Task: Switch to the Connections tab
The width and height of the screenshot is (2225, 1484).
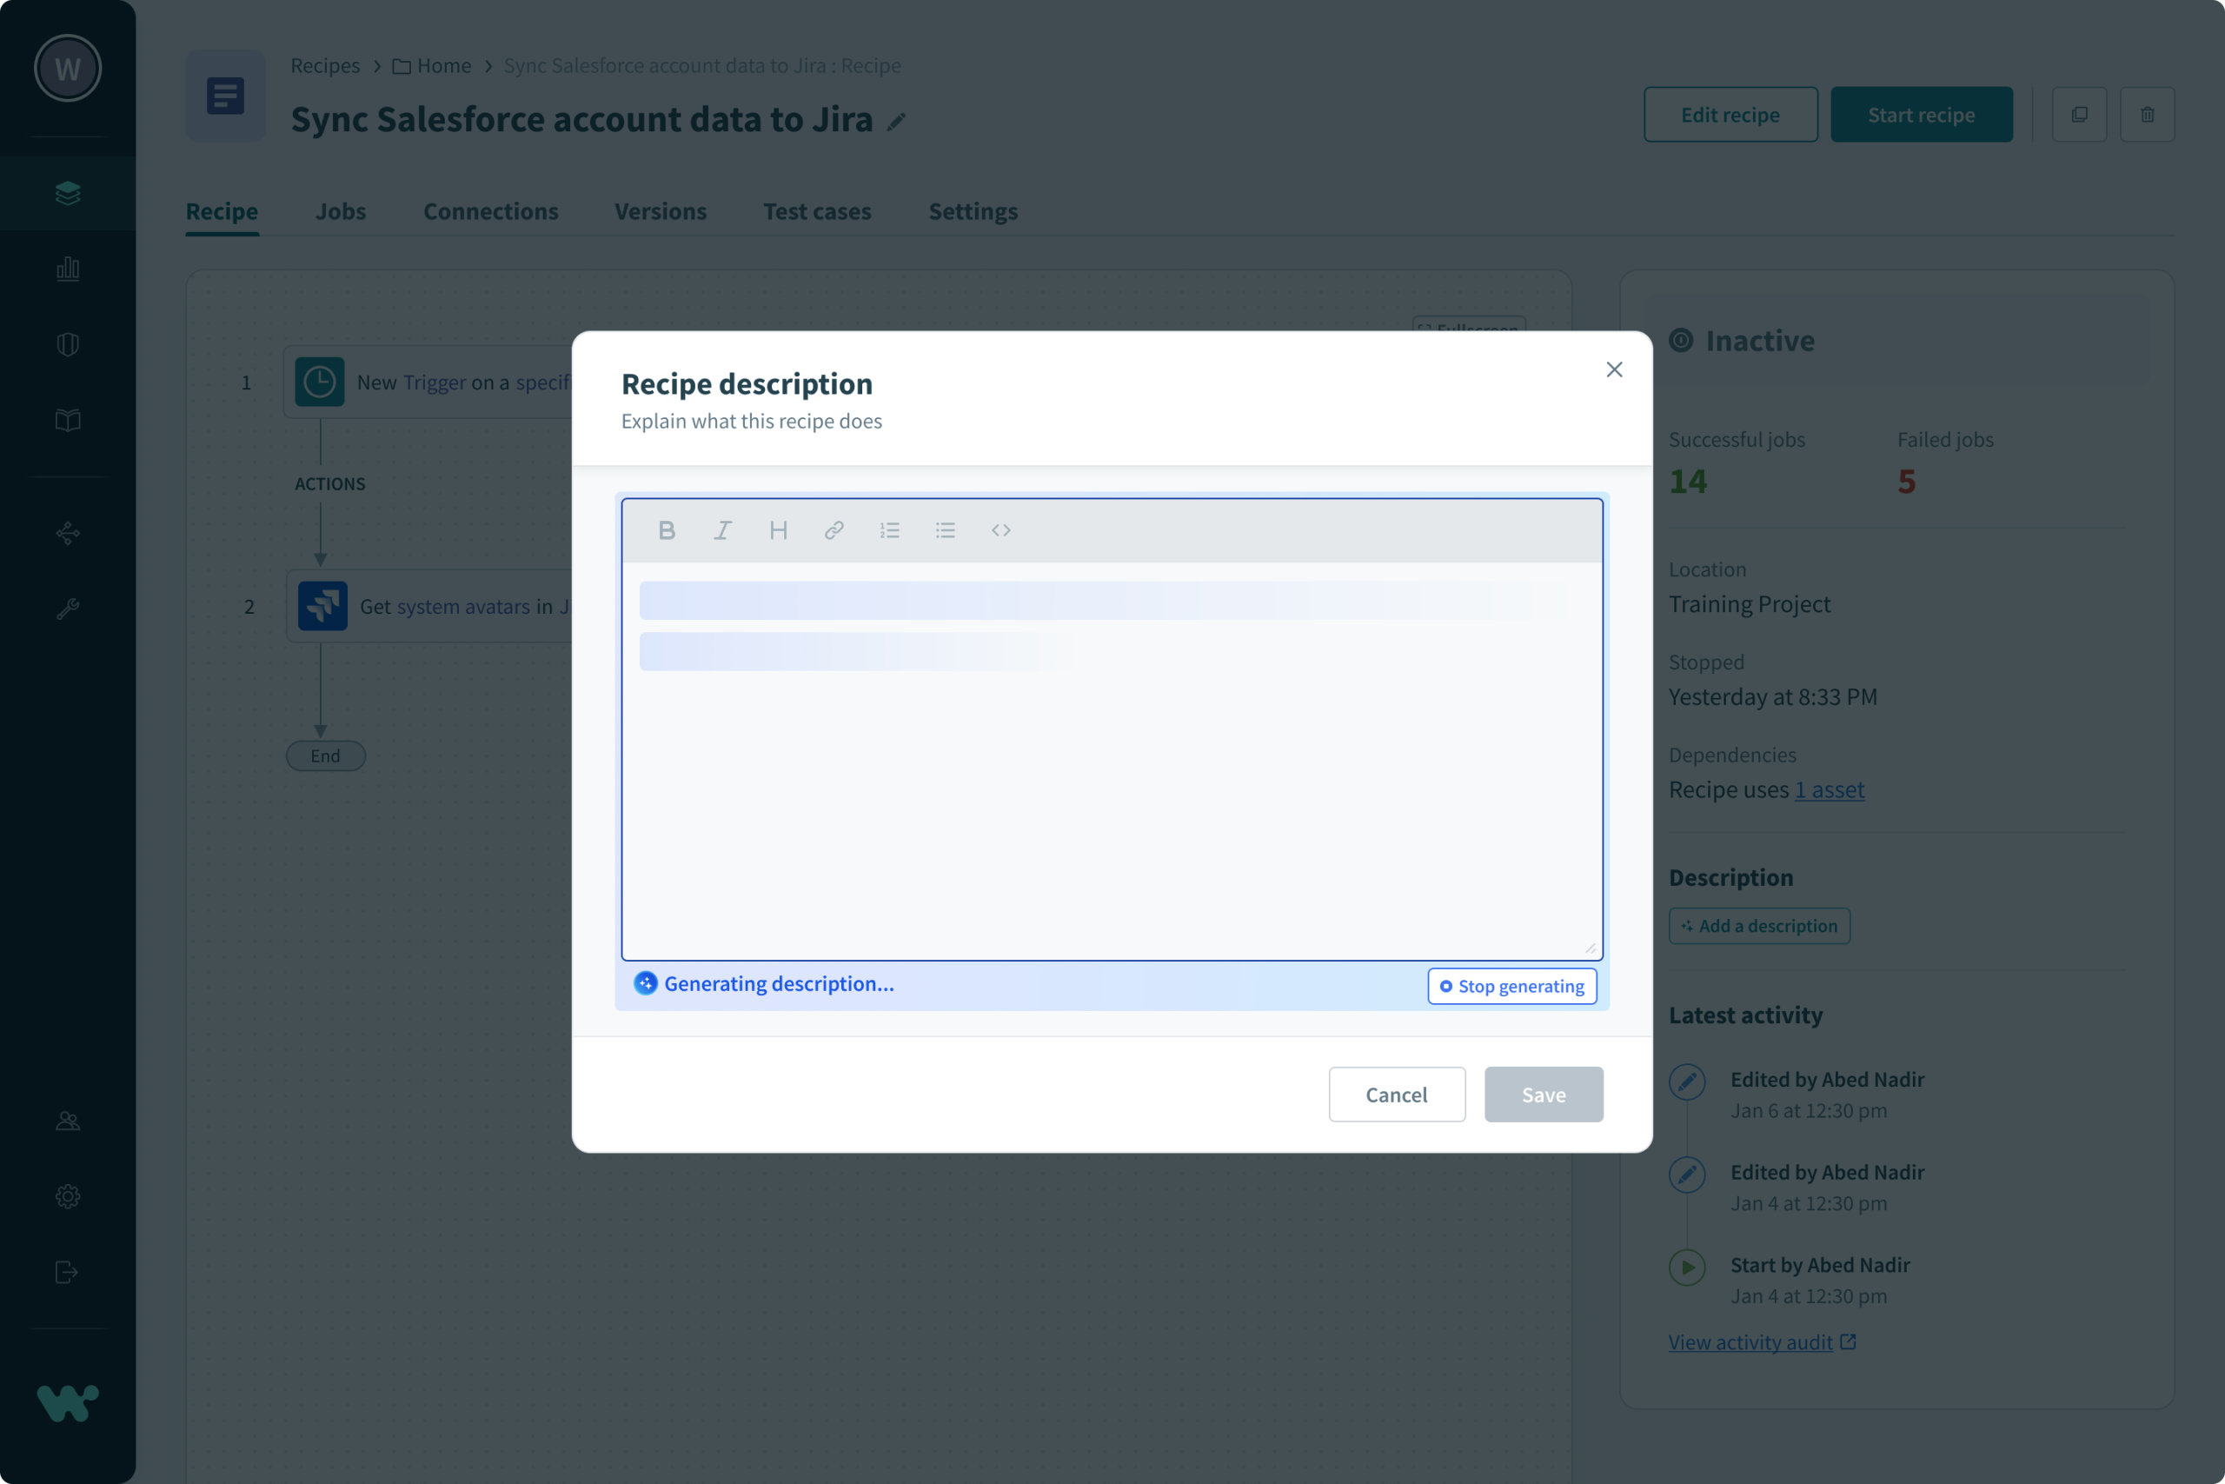Action: tap(491, 211)
